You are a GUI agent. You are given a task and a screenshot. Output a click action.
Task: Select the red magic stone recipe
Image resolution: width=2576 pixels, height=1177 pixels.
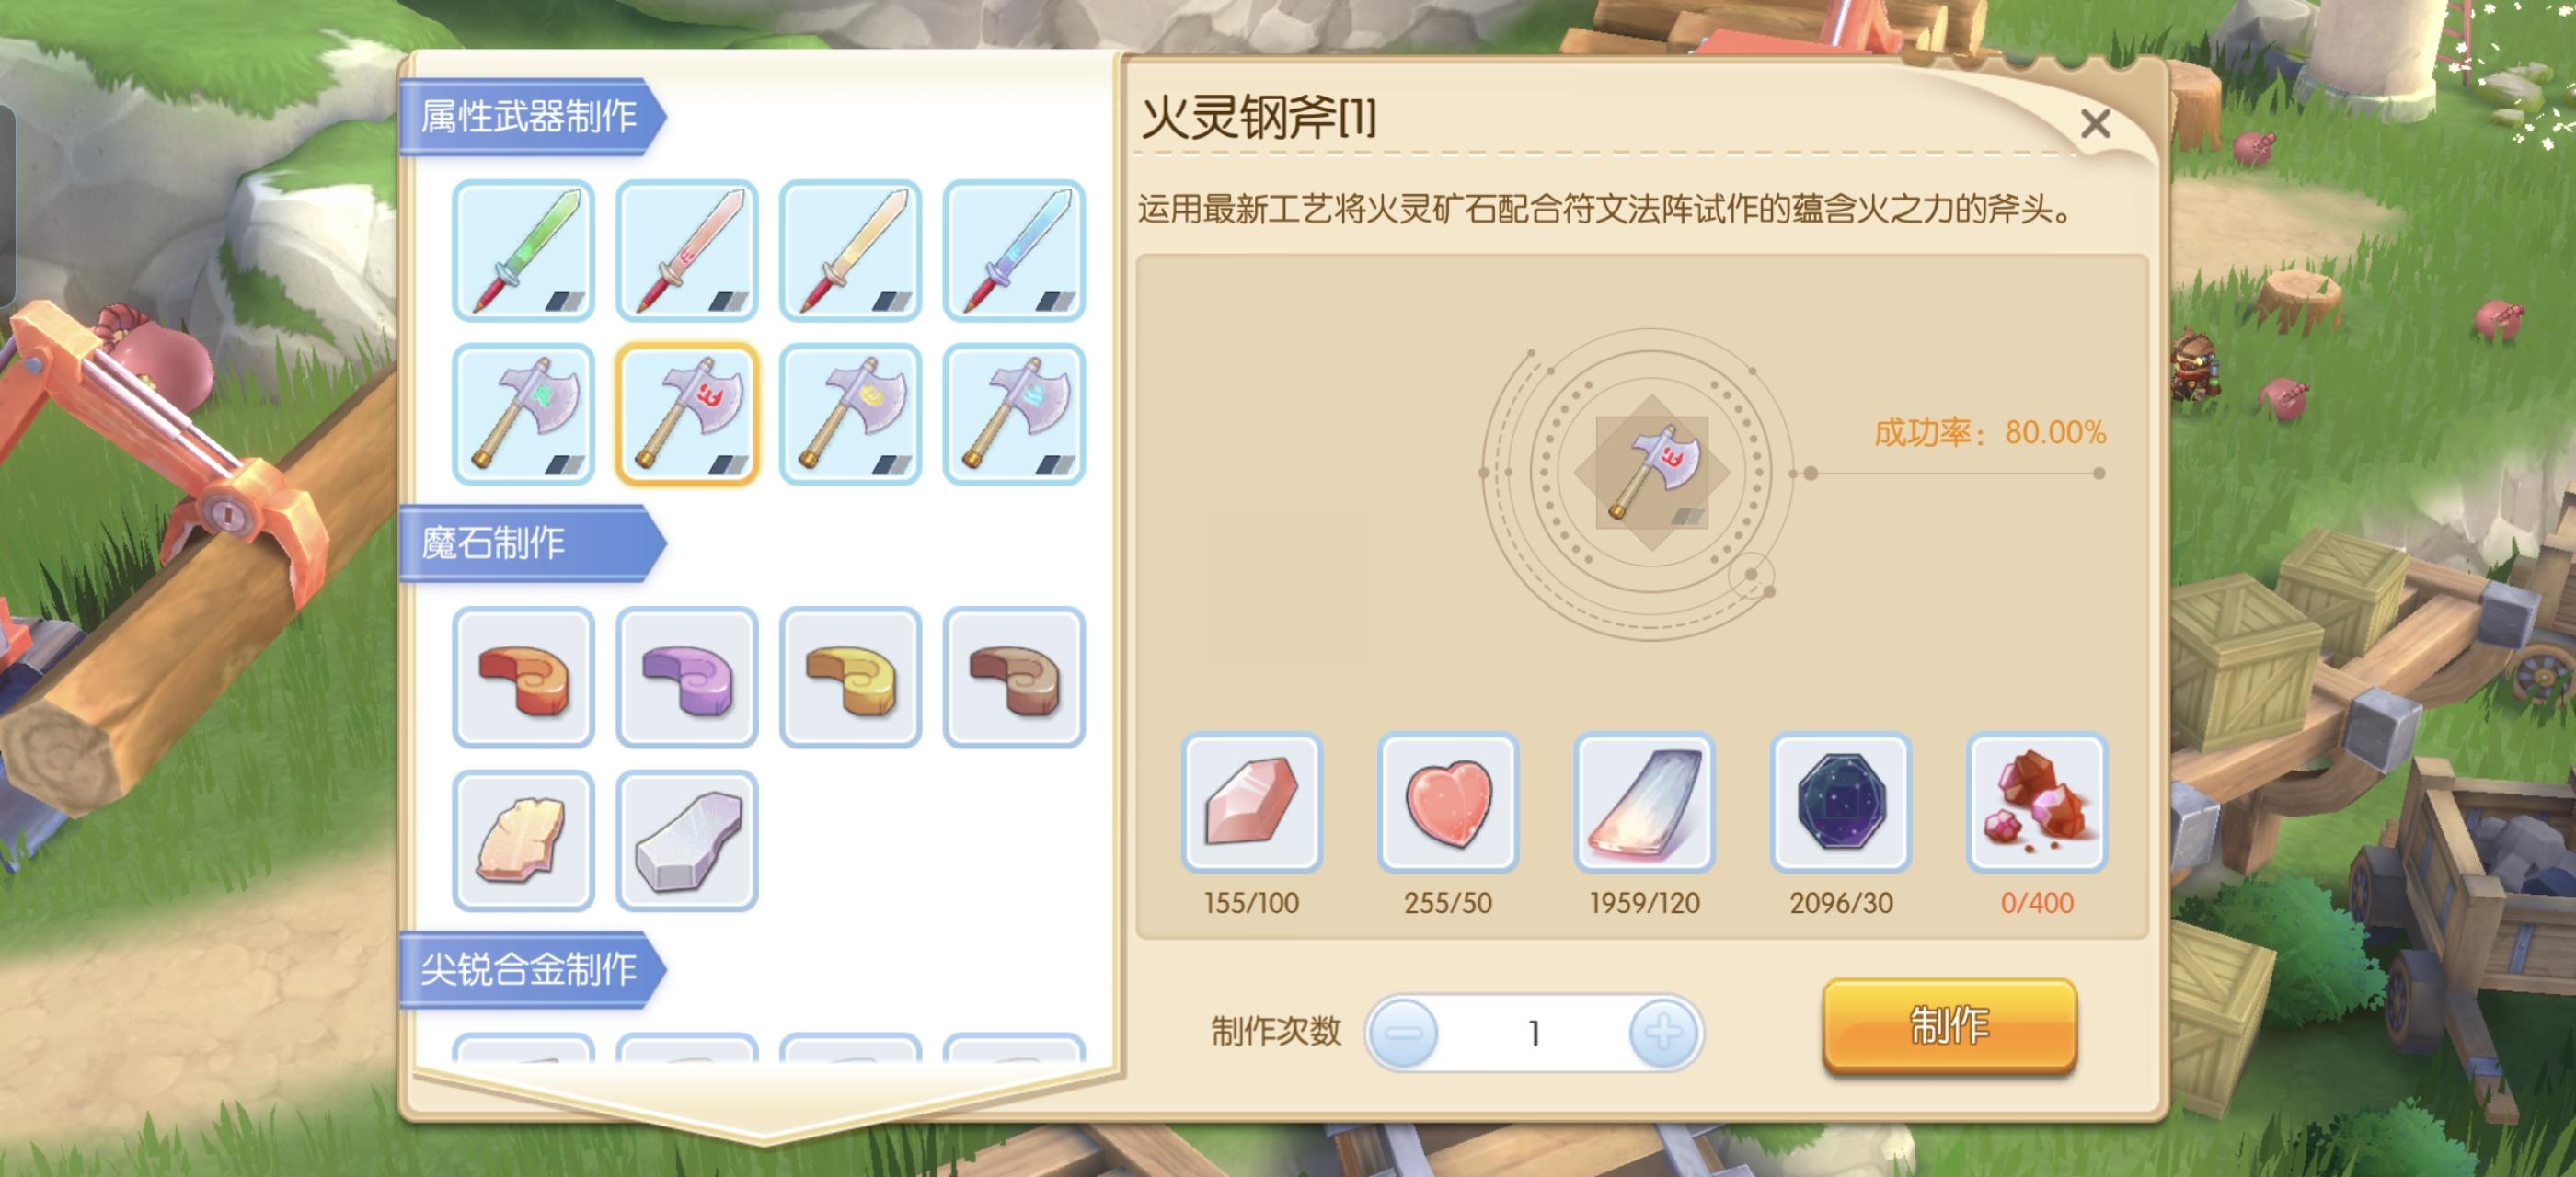tap(523, 678)
